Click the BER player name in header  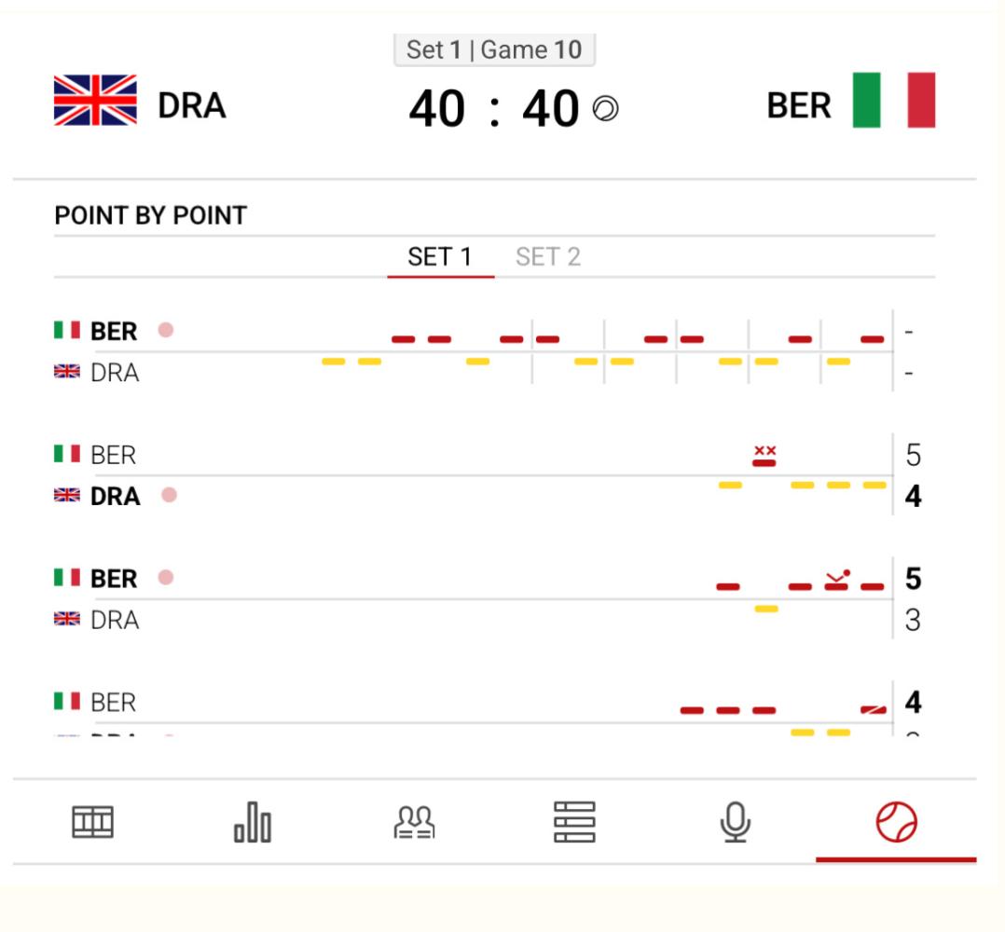coord(799,105)
